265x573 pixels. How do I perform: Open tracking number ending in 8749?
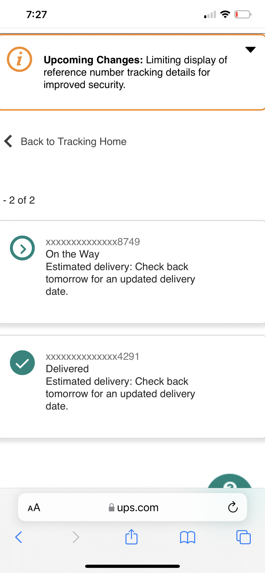click(x=93, y=242)
